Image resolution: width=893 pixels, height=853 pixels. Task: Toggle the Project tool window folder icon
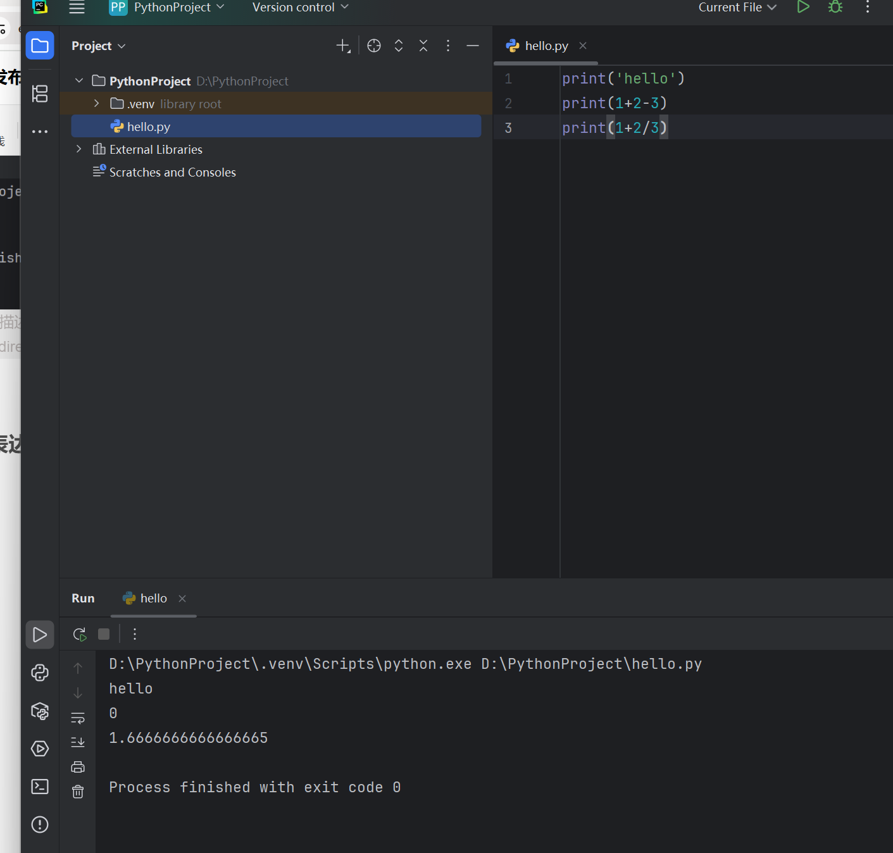tap(40, 46)
